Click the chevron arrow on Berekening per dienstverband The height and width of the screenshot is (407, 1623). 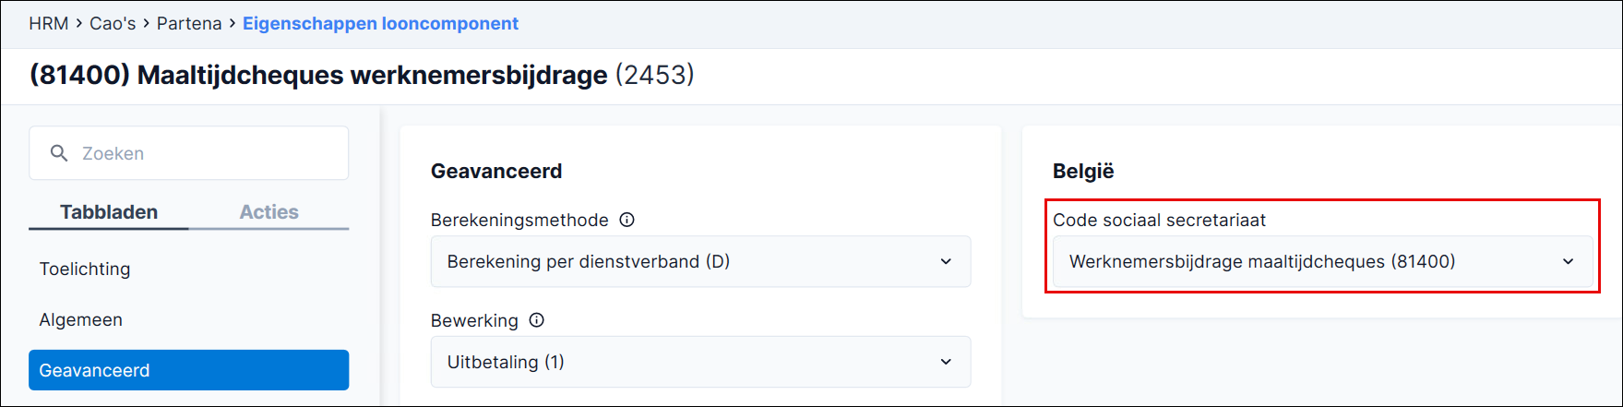(946, 261)
